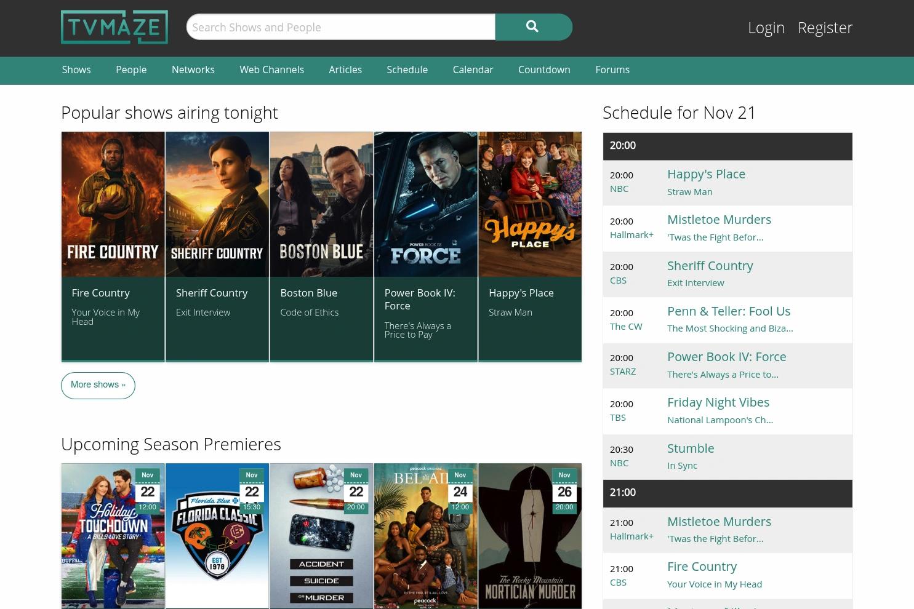This screenshot has height=609, width=914.
Task: Open the Bel-Air premiere poster
Action: coord(426,536)
